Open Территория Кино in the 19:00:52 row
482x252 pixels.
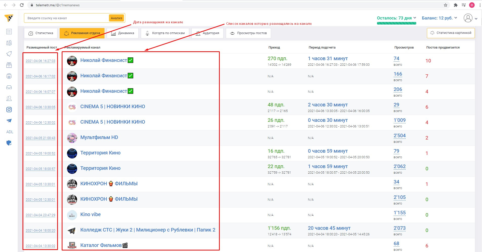click(100, 153)
